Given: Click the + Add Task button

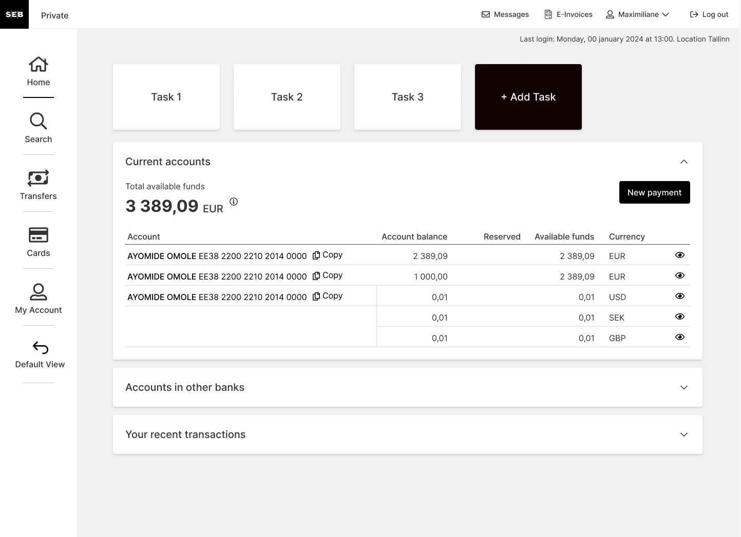Looking at the screenshot, I should tap(528, 97).
